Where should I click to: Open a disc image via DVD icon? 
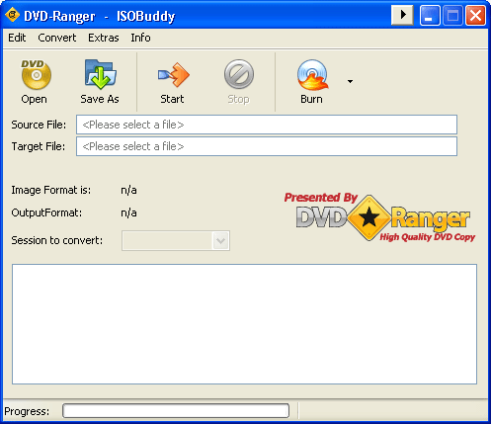pos(36,74)
